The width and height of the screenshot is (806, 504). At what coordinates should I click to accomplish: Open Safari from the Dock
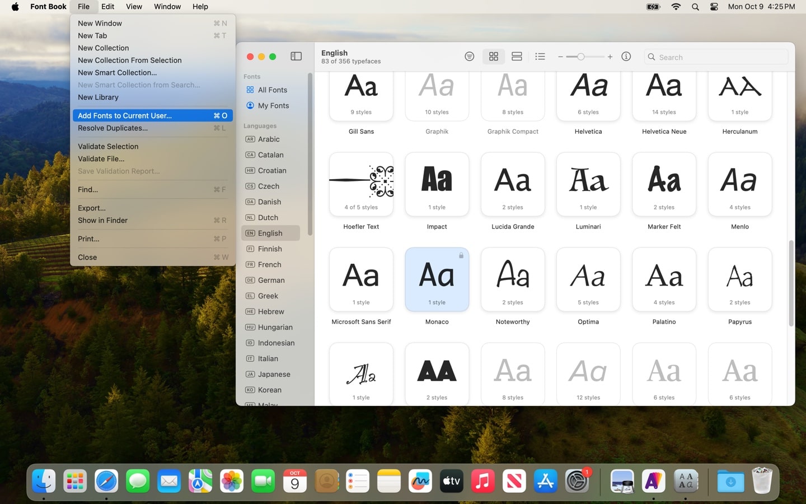point(106,481)
